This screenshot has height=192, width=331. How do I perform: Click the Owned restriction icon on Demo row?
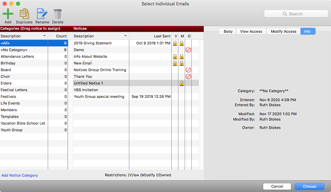coord(188,50)
